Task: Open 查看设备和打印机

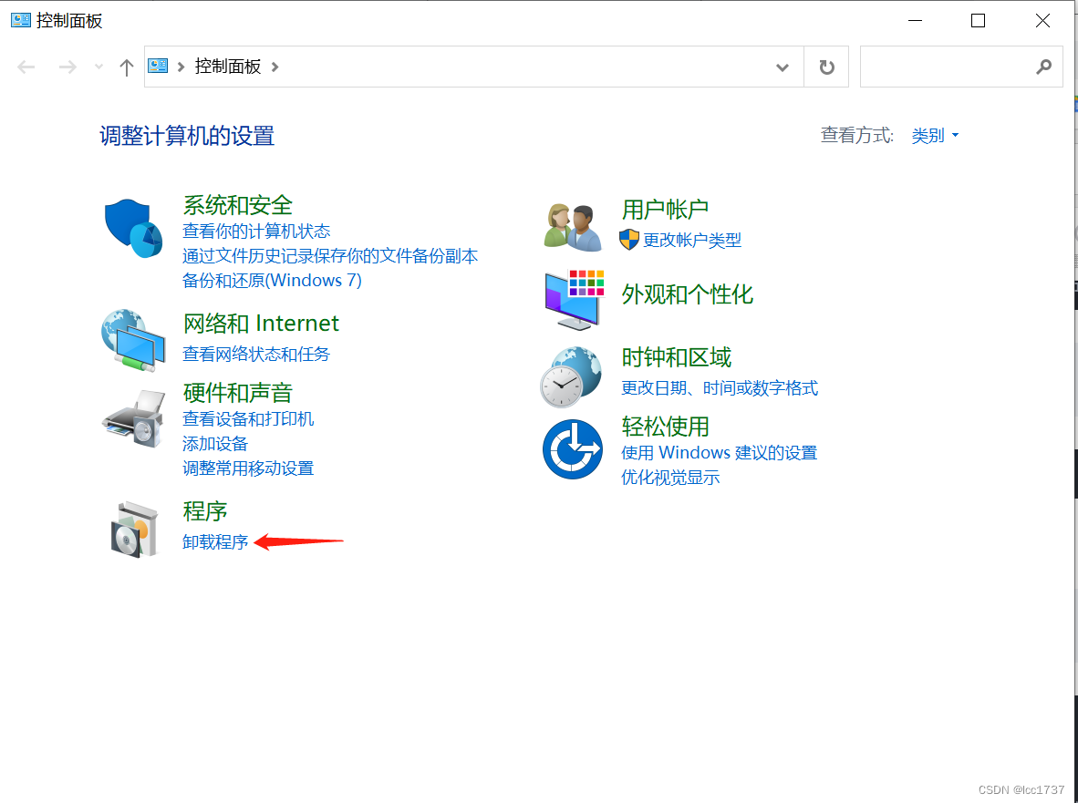Action: pos(248,418)
